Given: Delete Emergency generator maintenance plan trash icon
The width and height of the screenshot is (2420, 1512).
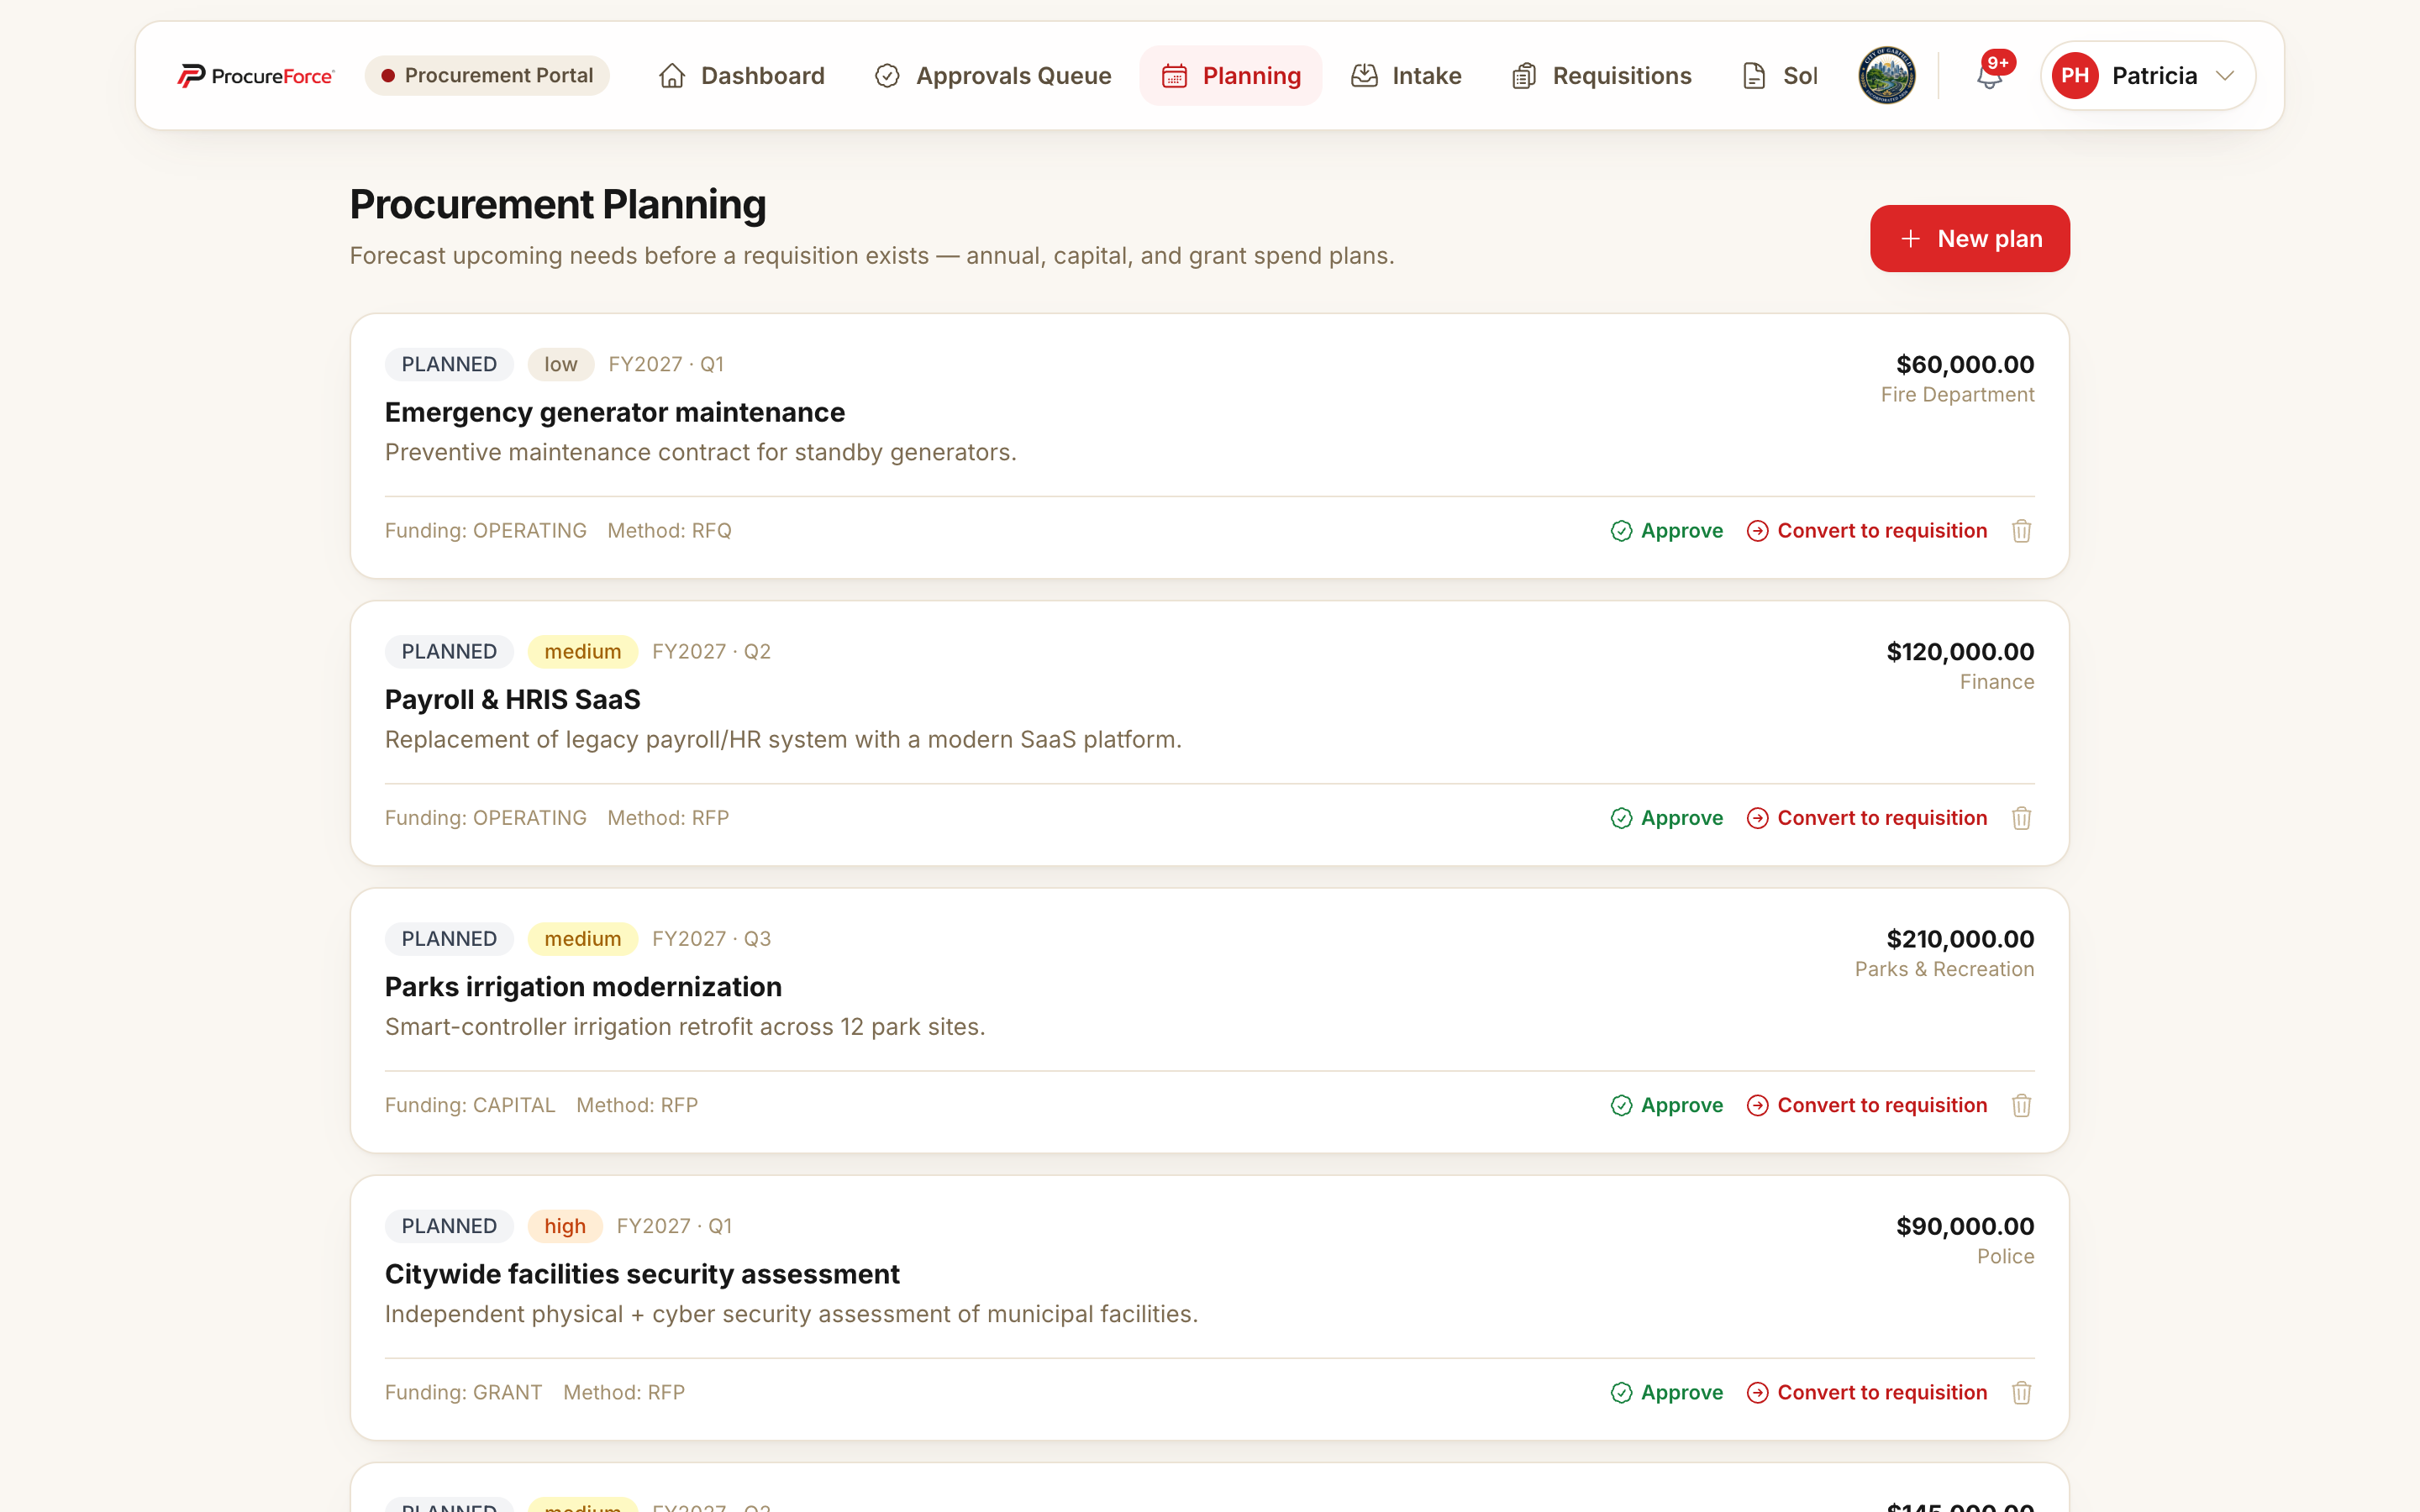Looking at the screenshot, I should [2021, 531].
